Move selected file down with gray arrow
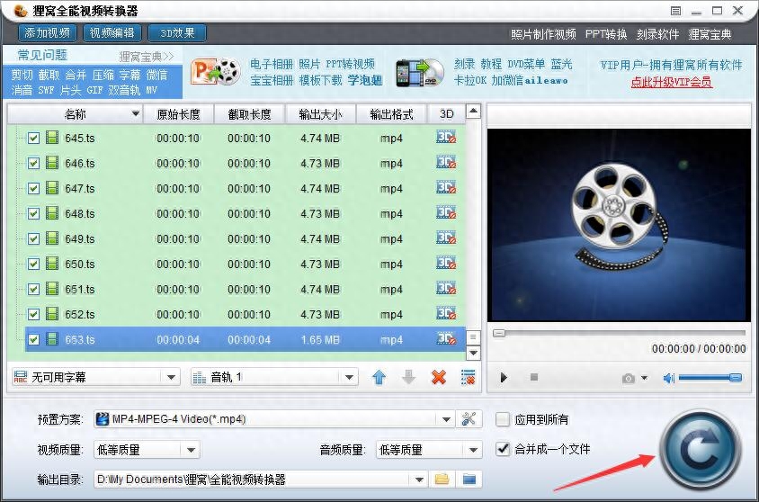The image size is (759, 502). [408, 377]
